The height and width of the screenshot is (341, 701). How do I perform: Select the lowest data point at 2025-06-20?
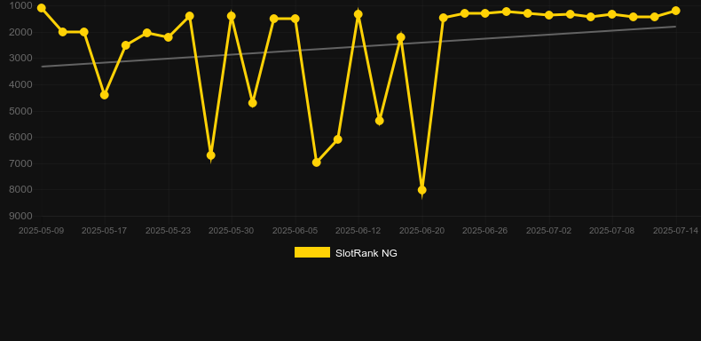click(421, 190)
